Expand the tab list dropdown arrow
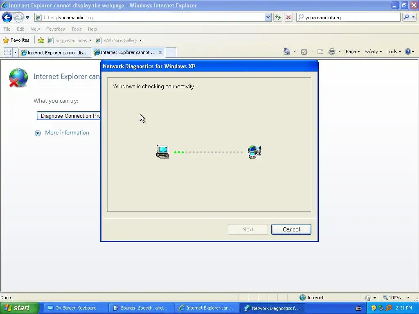The width and height of the screenshot is (419, 314). click(x=15, y=53)
